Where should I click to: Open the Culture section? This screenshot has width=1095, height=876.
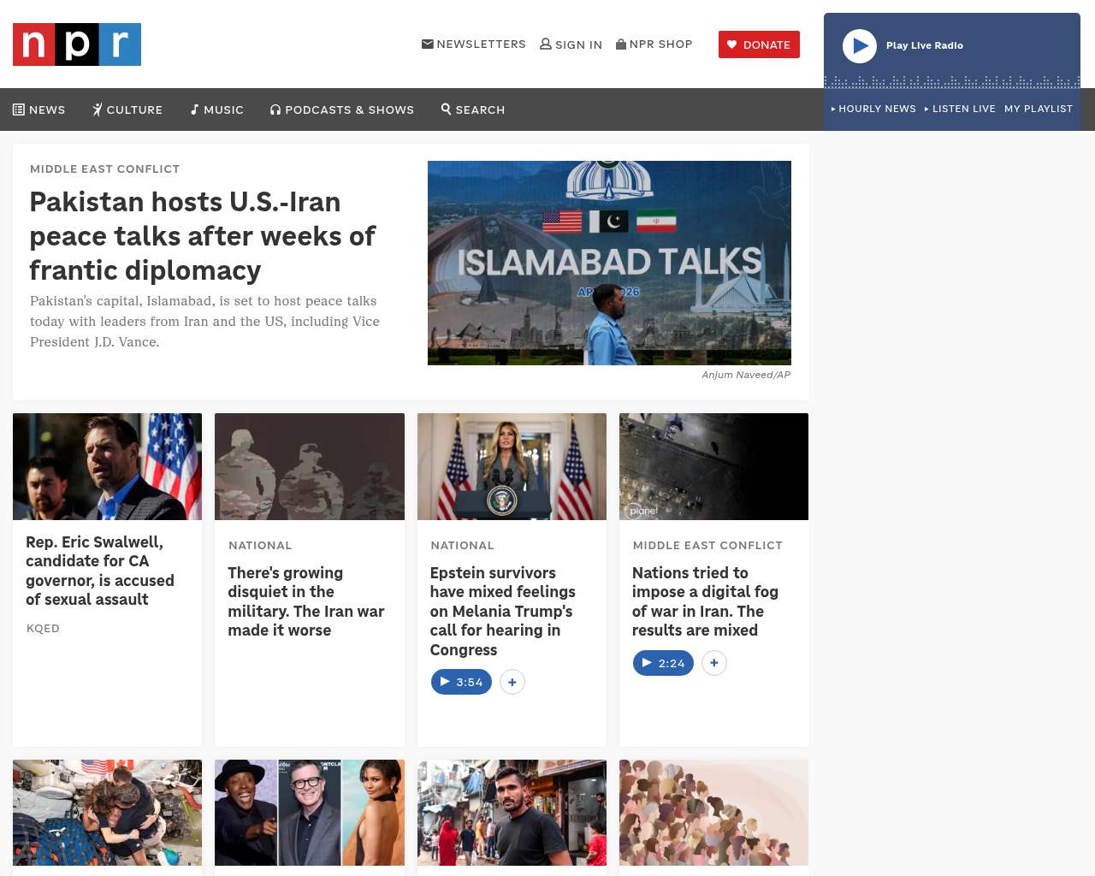127,109
